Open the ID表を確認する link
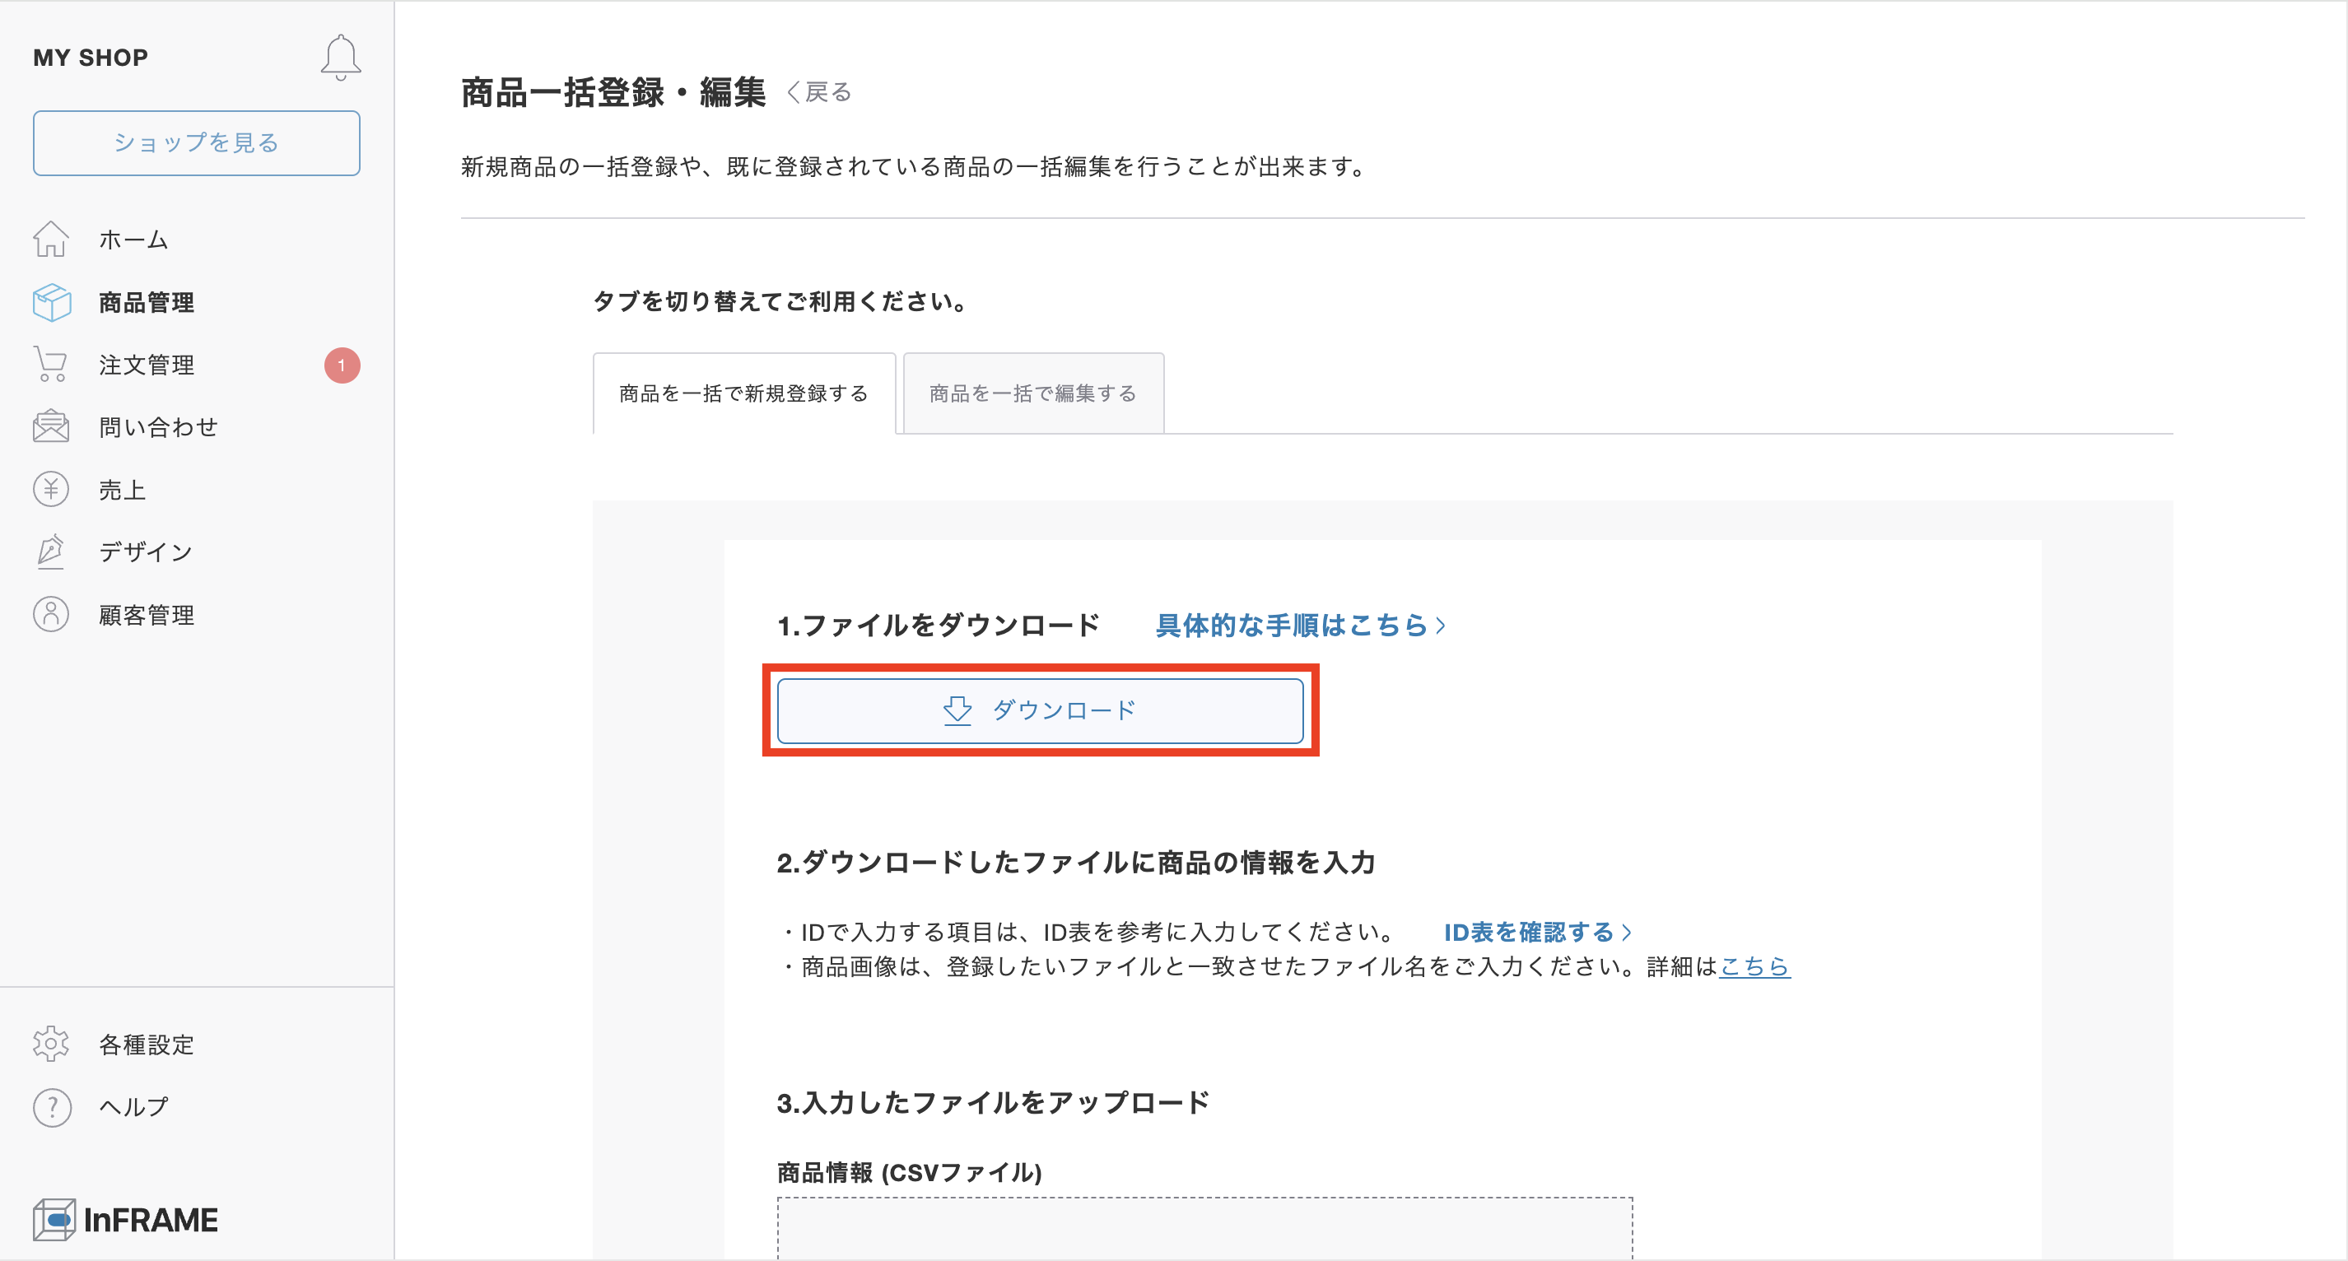The image size is (2348, 1261). (1538, 932)
